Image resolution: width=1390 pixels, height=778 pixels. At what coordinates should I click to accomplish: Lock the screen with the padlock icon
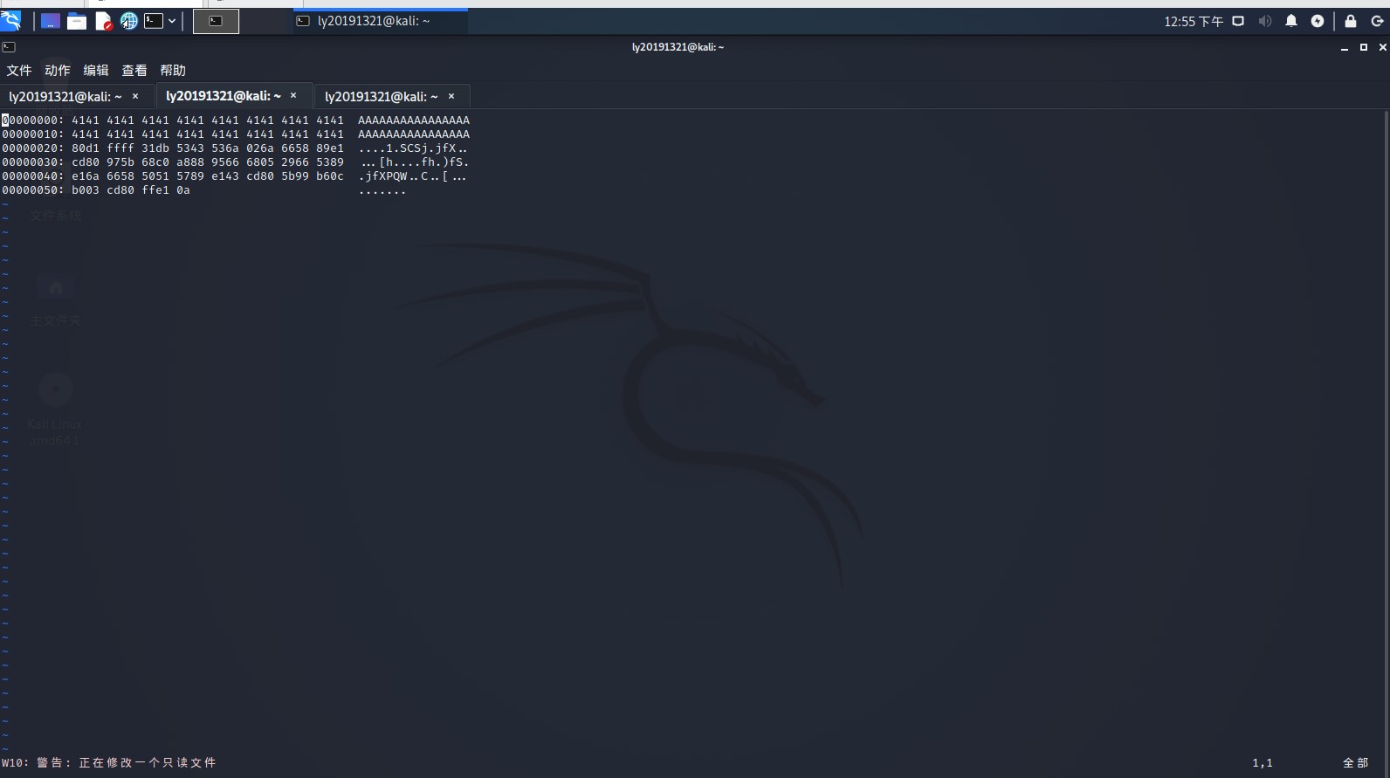click(x=1351, y=21)
